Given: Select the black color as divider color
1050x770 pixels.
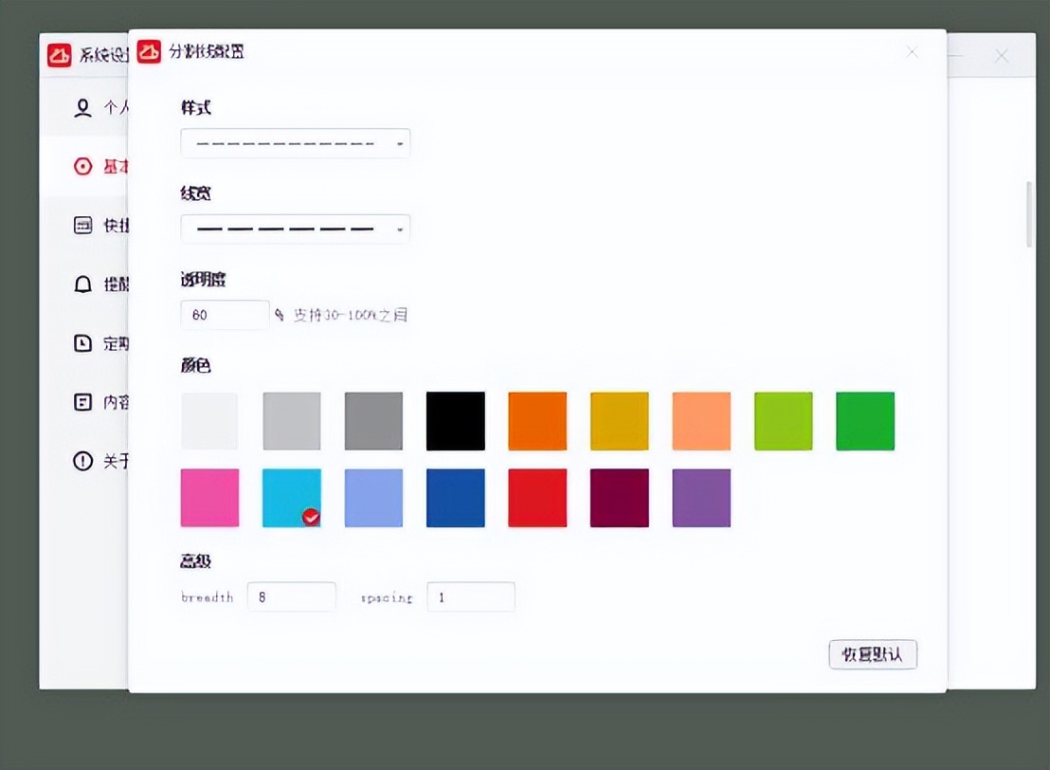Looking at the screenshot, I should pos(455,420).
